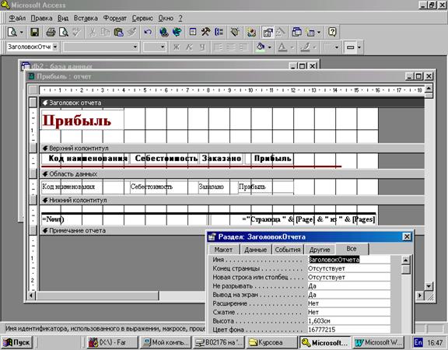This screenshot has width=448, height=350.
Task: Select the Верхний колонтитул section bar
Action: (232, 149)
